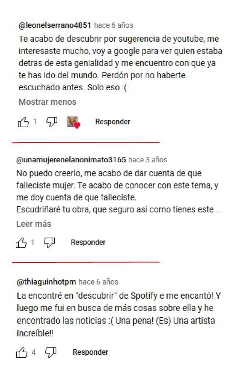Screen dimensions: 239x376
Task: Click the comment text starting 'No puedo creerlo'
Action: [118, 191]
